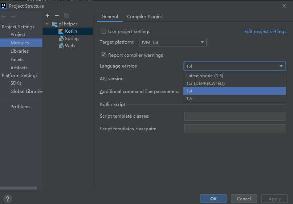The image size is (293, 204).
Task: Toggle Report compiler warnings checkbox
Action: pos(103,55)
